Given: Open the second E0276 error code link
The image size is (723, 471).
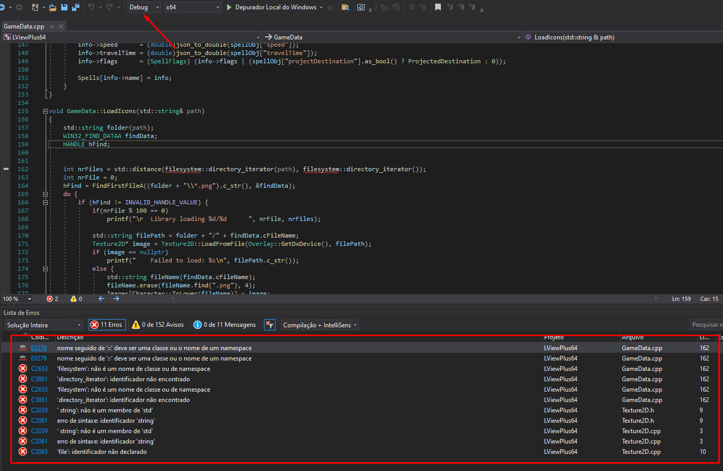Looking at the screenshot, I should click(39, 358).
